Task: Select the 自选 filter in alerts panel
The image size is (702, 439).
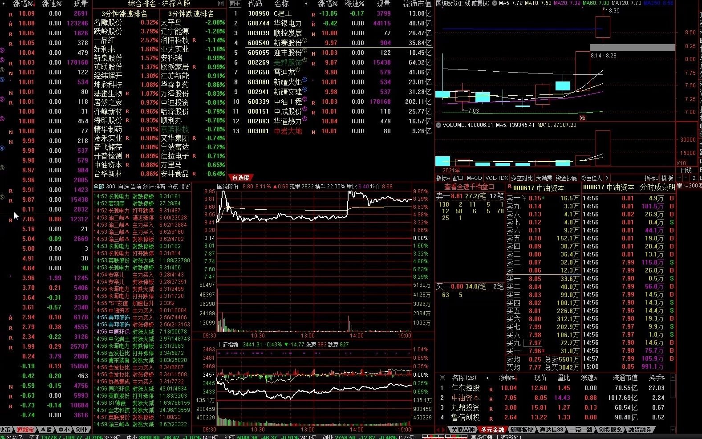Action: coord(123,187)
